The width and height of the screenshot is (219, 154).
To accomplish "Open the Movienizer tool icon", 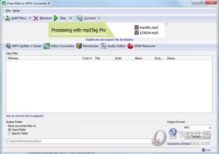I will click(x=79, y=46).
